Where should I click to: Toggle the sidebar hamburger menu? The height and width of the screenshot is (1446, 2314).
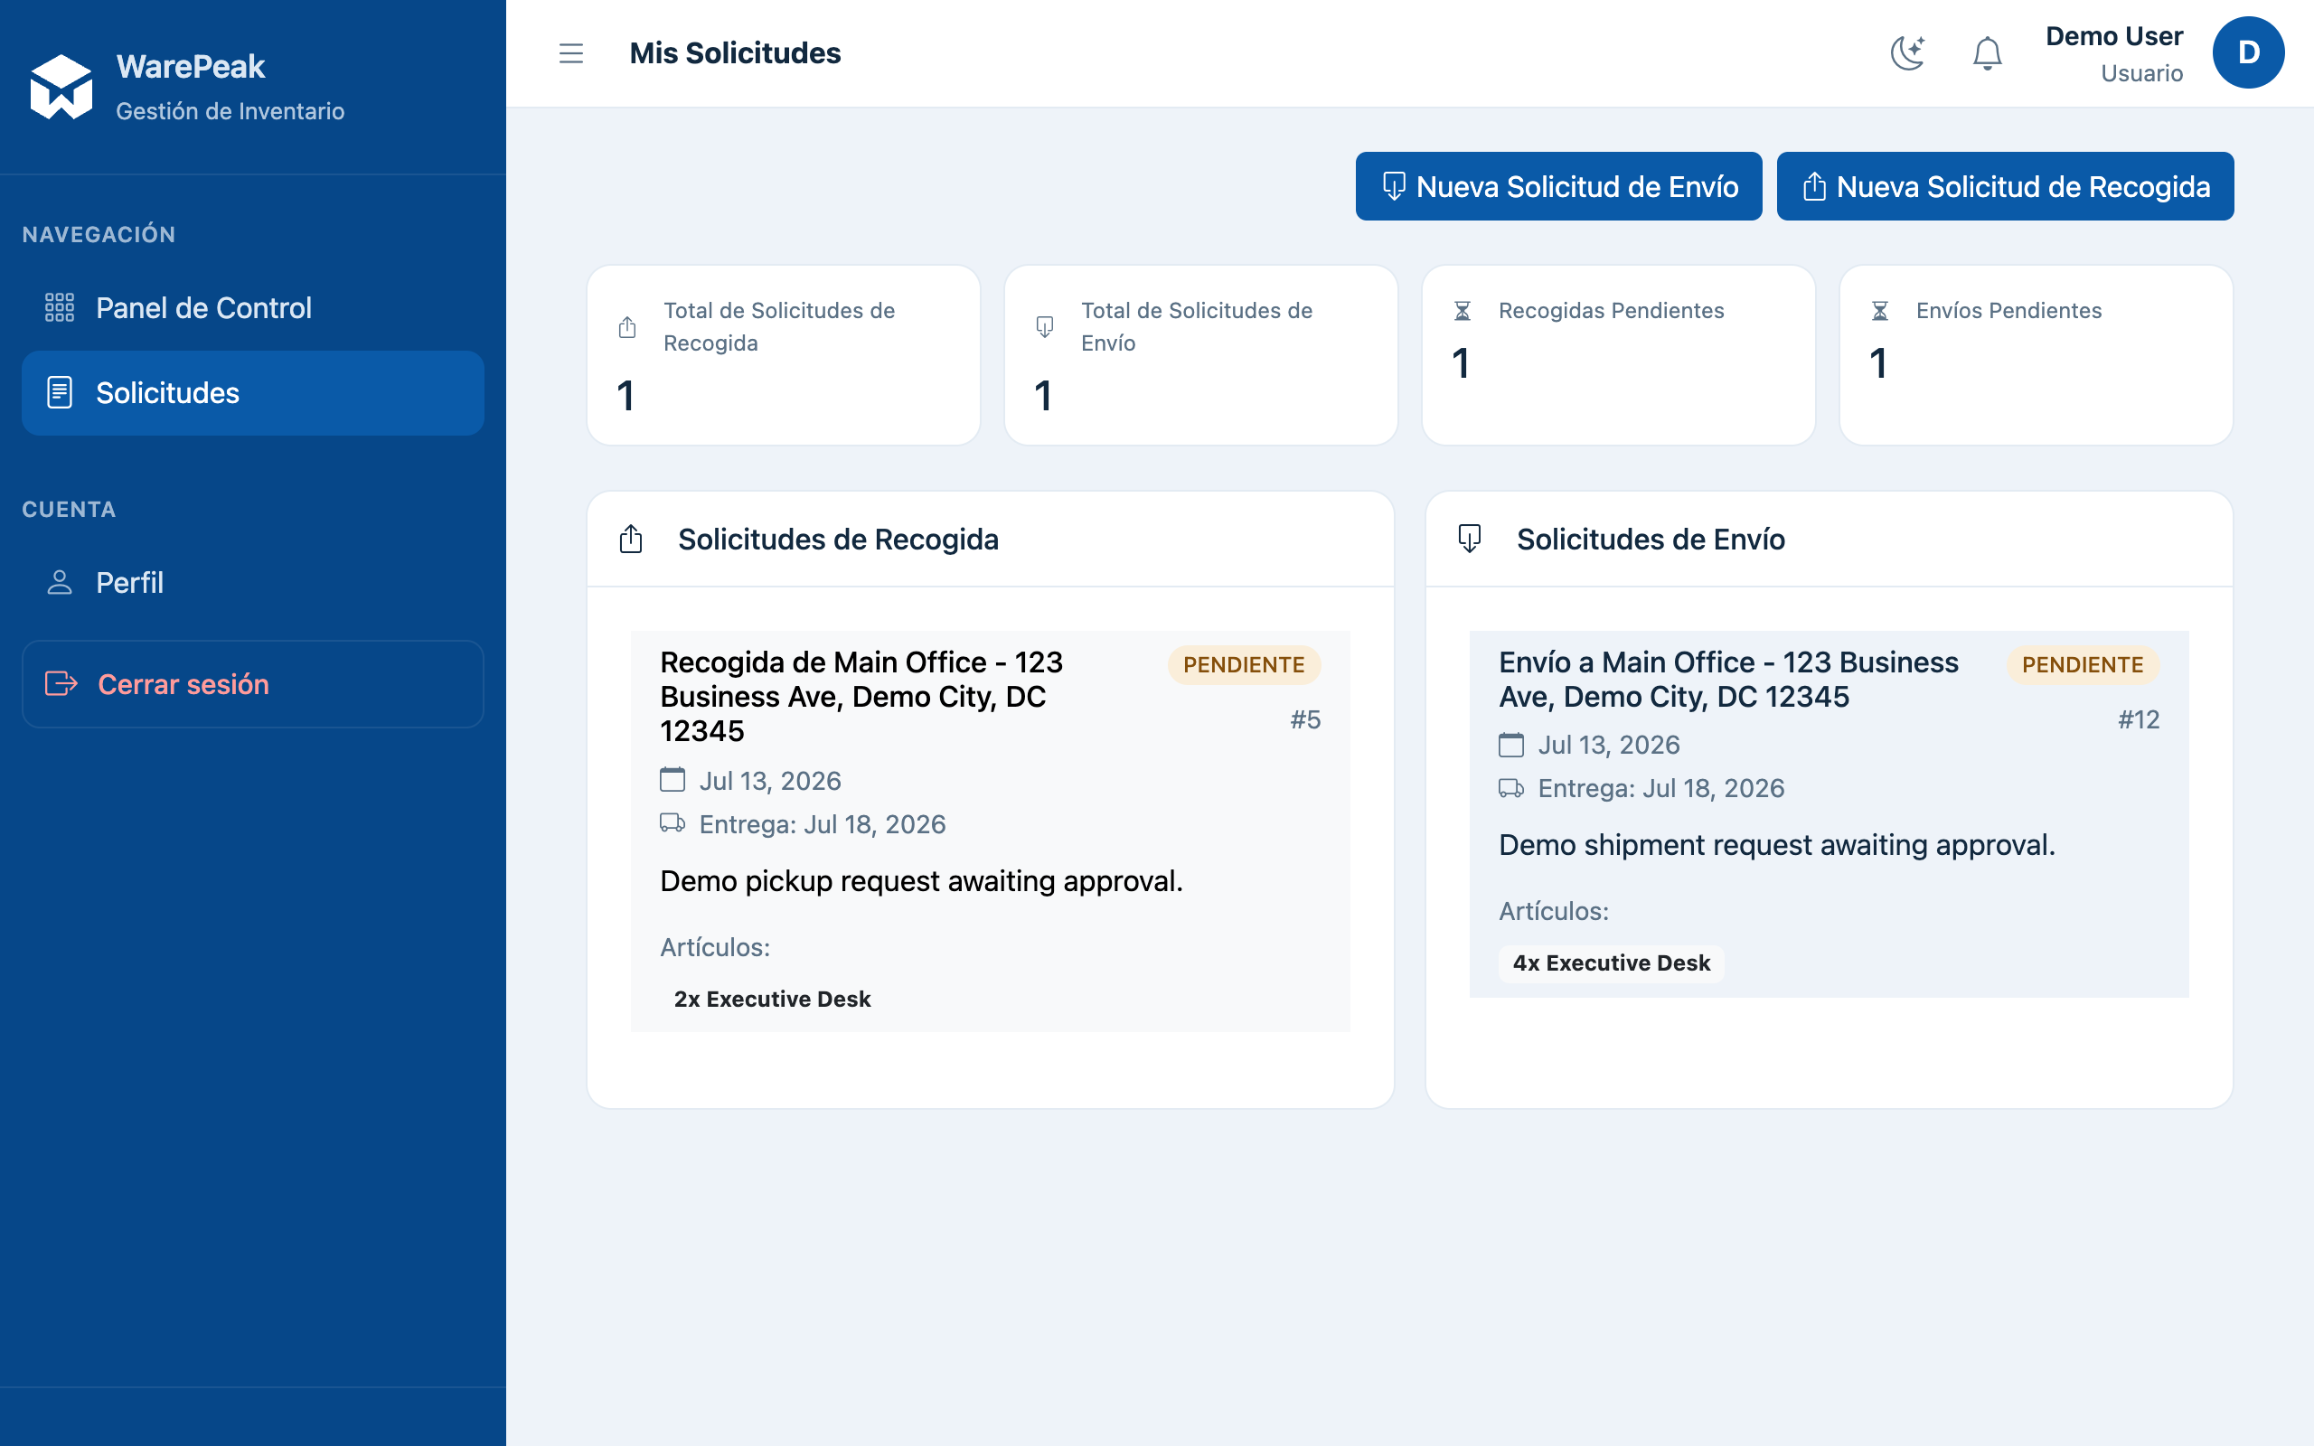coord(571,53)
